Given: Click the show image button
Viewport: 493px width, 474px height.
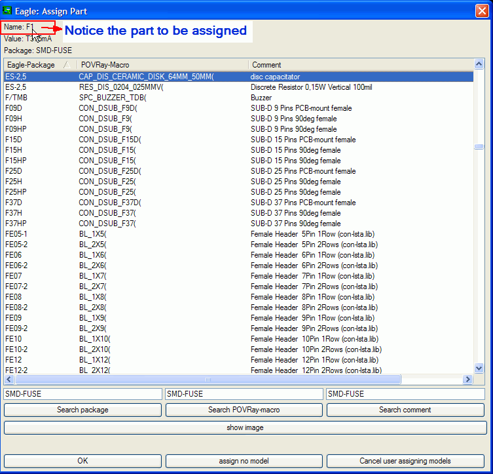Looking at the screenshot, I should pos(246,427).
